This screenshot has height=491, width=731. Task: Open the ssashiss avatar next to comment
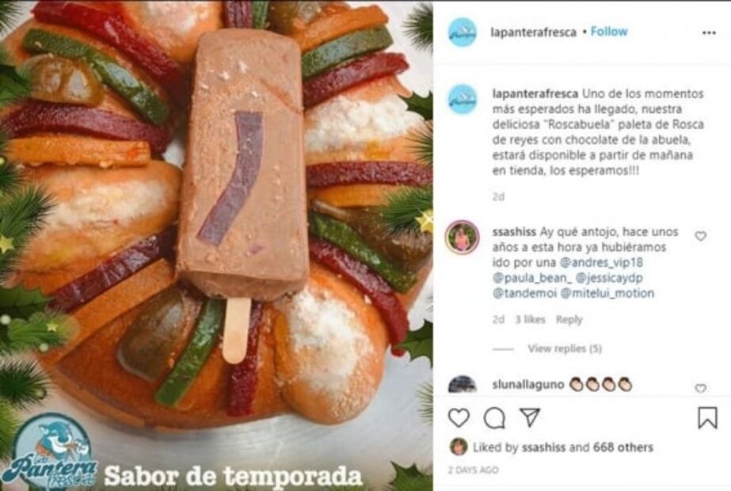pos(462,238)
